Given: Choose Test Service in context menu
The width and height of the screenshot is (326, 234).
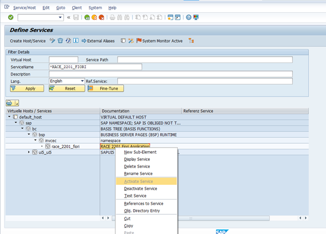Looking at the screenshot, I should pyautogui.click(x=135, y=196).
